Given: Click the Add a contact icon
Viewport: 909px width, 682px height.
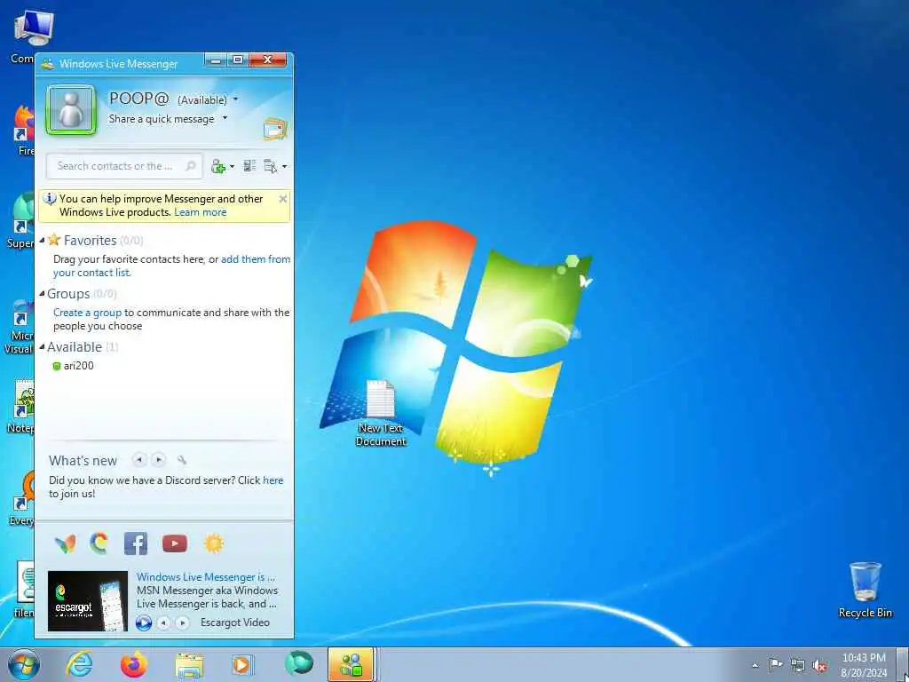Looking at the screenshot, I should (x=218, y=166).
